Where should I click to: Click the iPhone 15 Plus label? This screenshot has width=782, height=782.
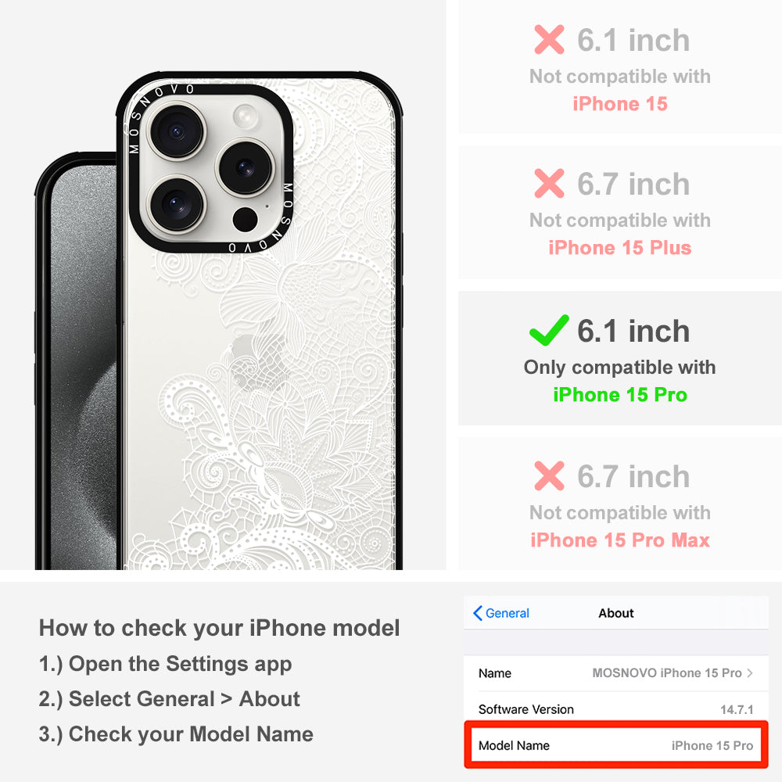pyautogui.click(x=620, y=247)
